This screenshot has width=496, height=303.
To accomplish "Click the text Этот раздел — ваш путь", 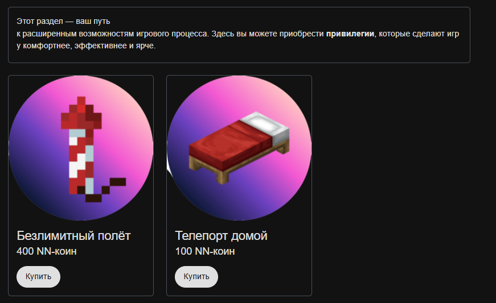I will pyautogui.click(x=63, y=22).
